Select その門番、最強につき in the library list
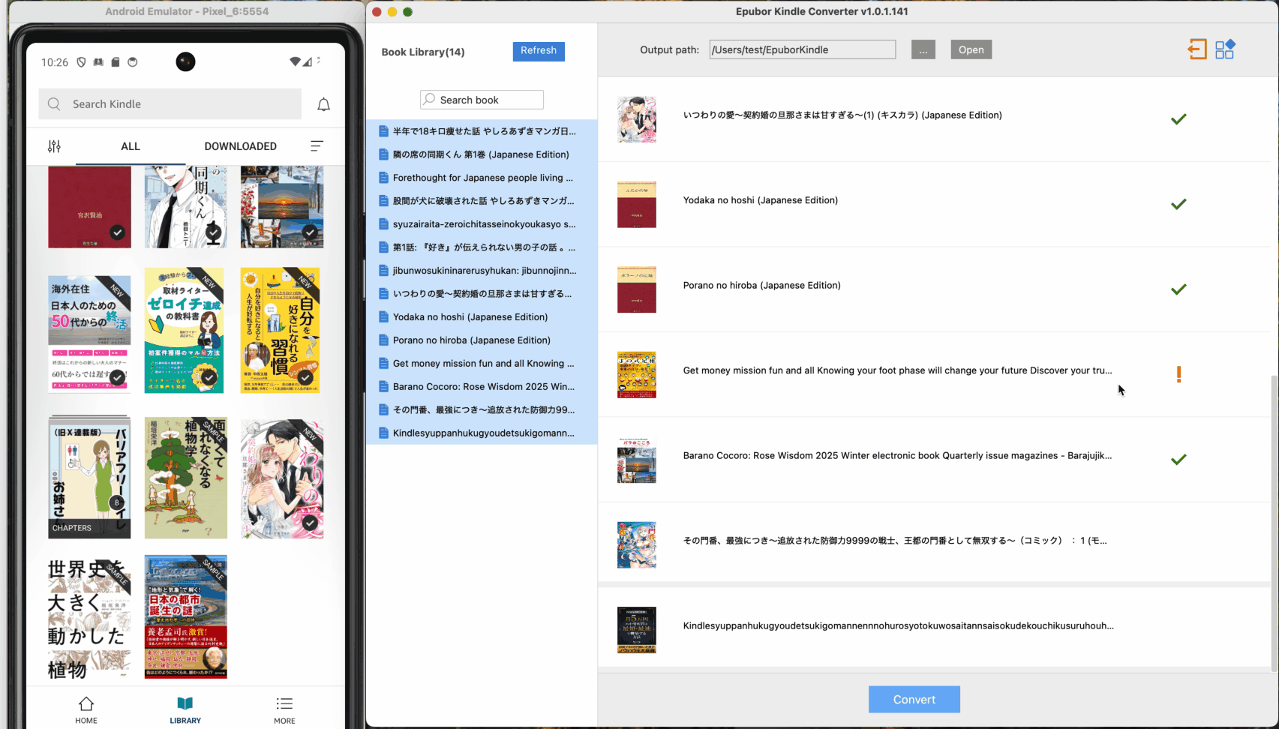Screen dimensions: 1279x729 pyautogui.click(x=482, y=410)
